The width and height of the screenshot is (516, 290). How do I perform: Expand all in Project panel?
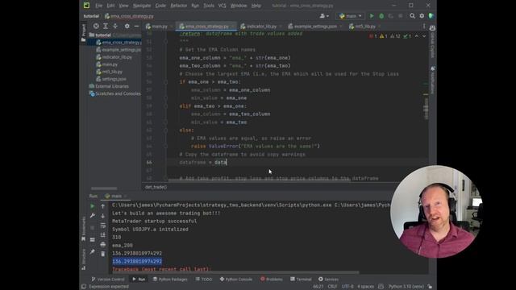pyautogui.click(x=106, y=26)
